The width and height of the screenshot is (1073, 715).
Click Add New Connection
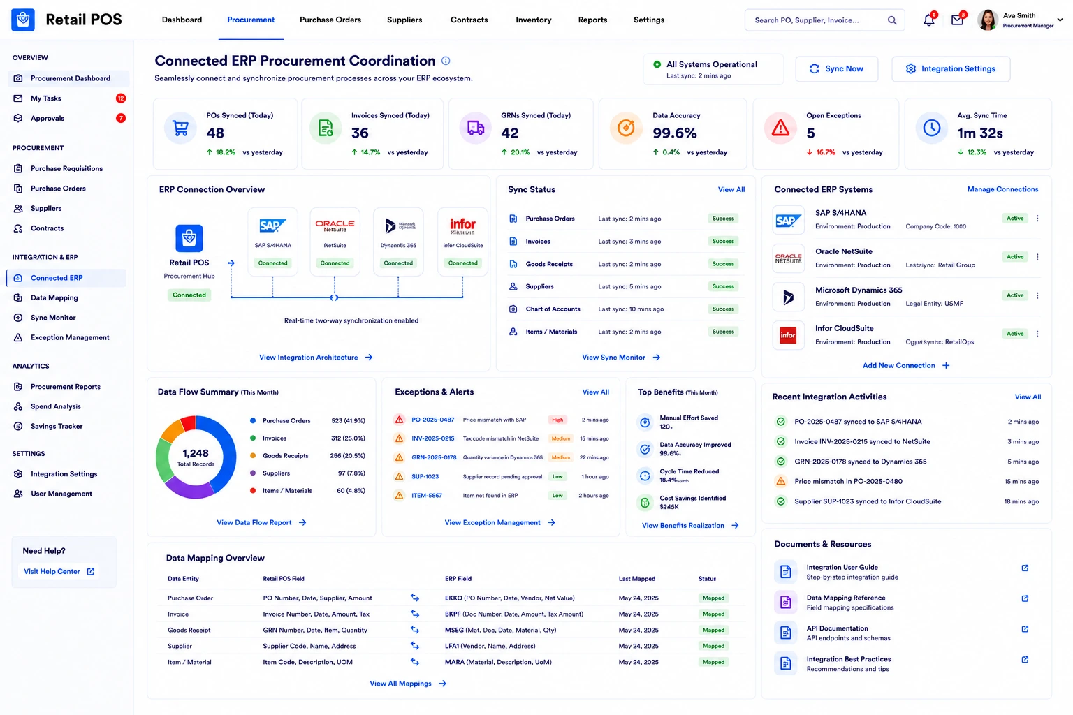point(906,365)
